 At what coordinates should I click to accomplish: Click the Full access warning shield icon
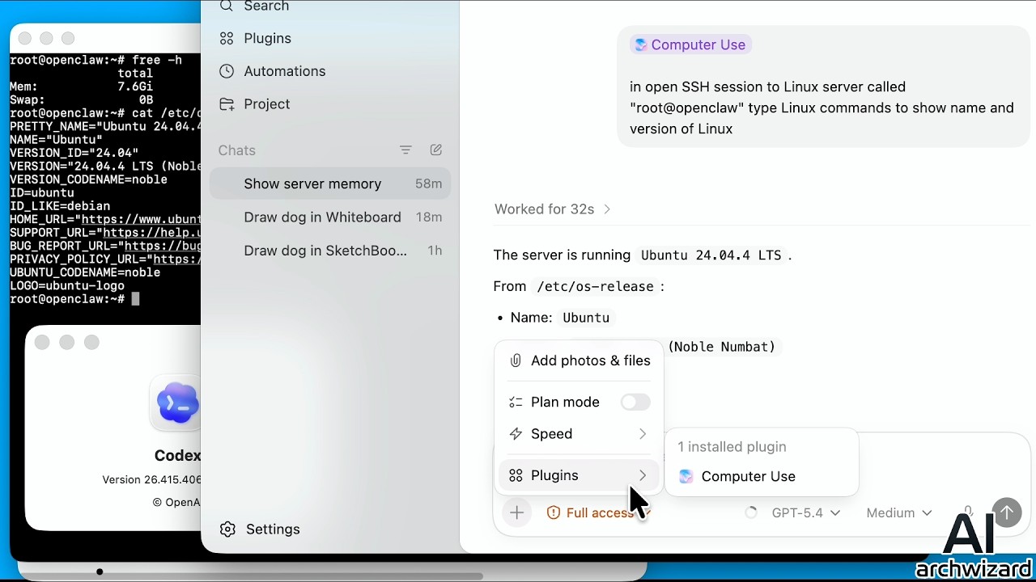(554, 512)
